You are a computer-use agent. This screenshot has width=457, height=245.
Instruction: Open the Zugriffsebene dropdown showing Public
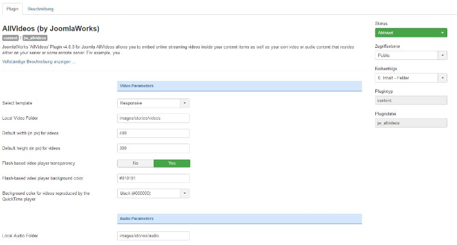tap(411, 55)
